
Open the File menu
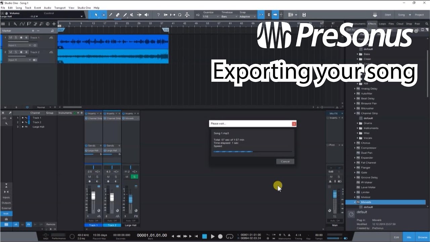coord(3,7)
